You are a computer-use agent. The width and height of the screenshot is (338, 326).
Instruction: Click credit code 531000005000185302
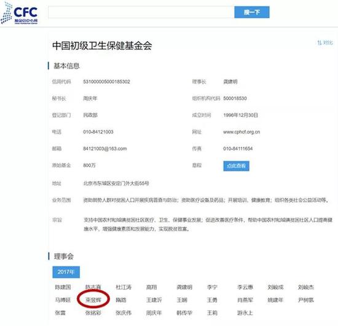pyautogui.click(x=106, y=82)
